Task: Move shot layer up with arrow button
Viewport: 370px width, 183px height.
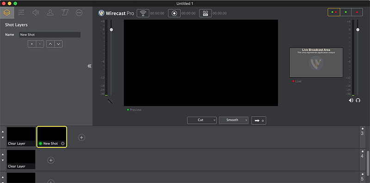Action: (x=50, y=44)
